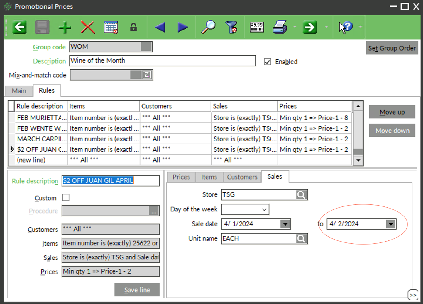Viewport: 423px width, 304px height.
Task: Click the Prices column header in grid
Action: pyautogui.click(x=314, y=106)
